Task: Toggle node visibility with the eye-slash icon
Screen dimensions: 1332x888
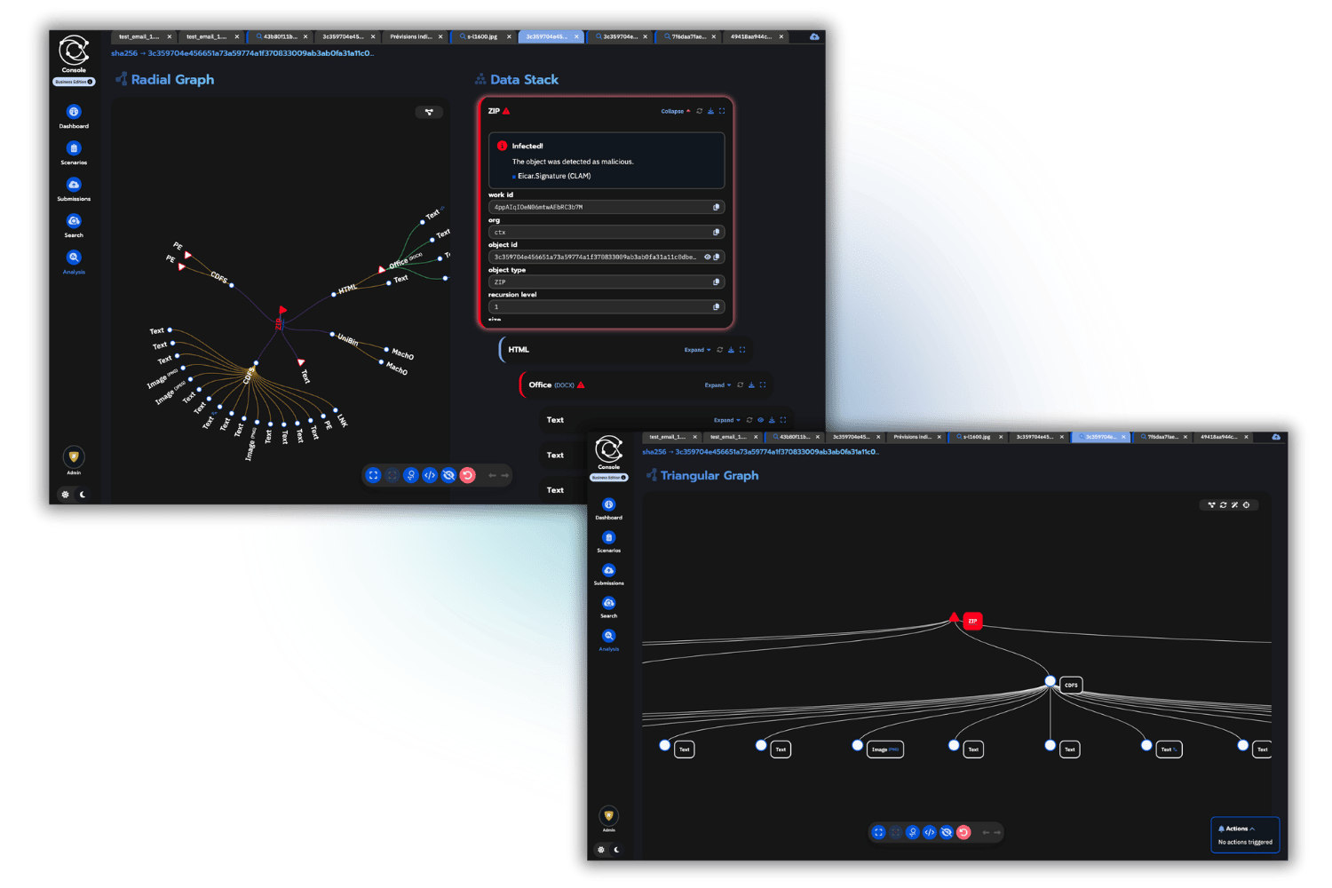Action: click(449, 475)
